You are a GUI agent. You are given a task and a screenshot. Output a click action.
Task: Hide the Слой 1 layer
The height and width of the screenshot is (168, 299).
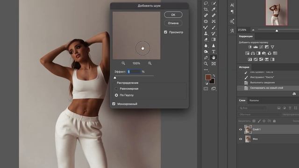[x=241, y=130]
